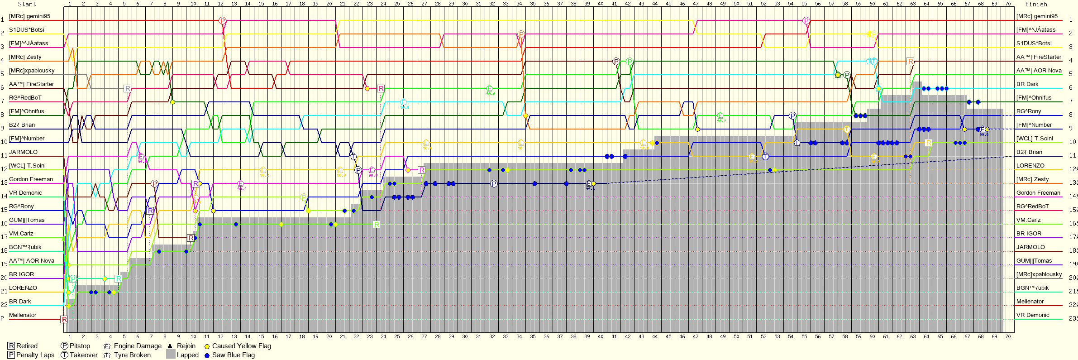Click 'RG^RedBoT' in the Start list

coord(25,98)
